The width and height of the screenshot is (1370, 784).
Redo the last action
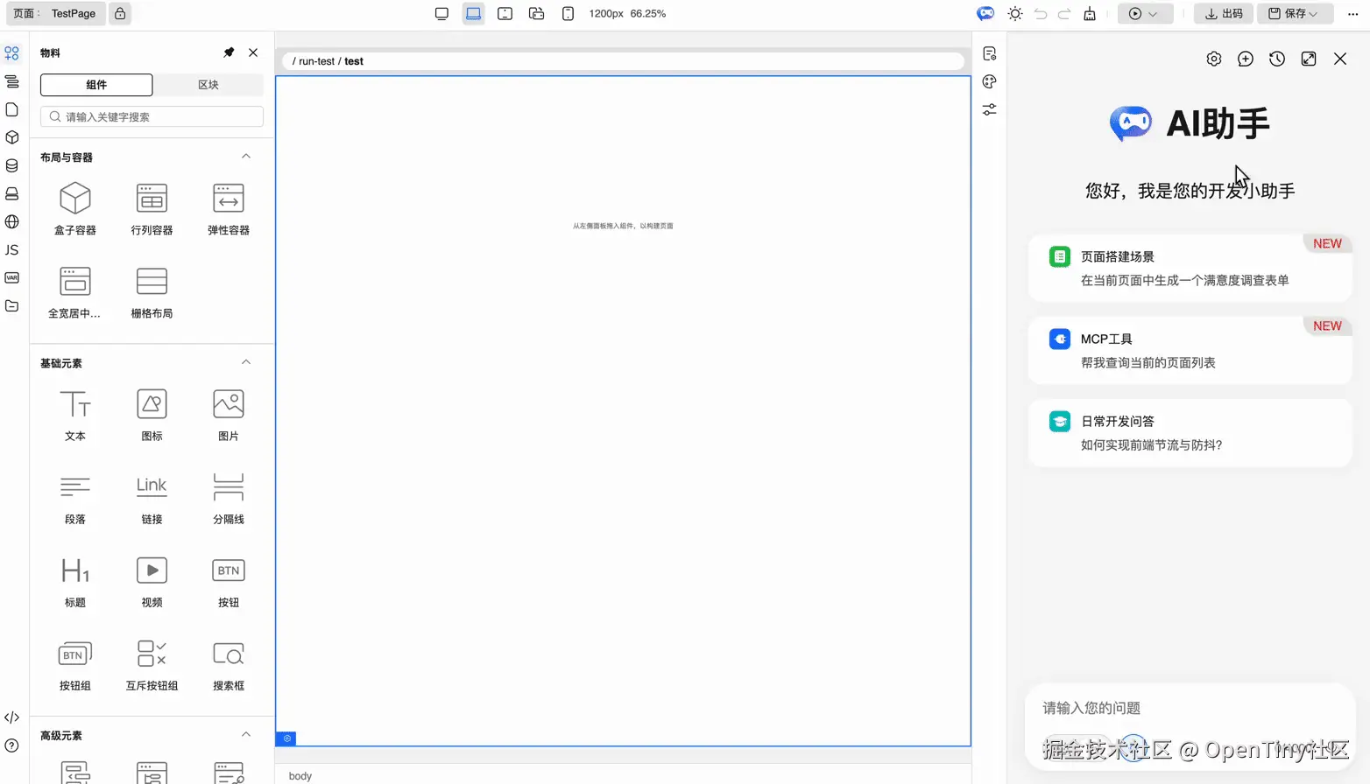pyautogui.click(x=1064, y=14)
